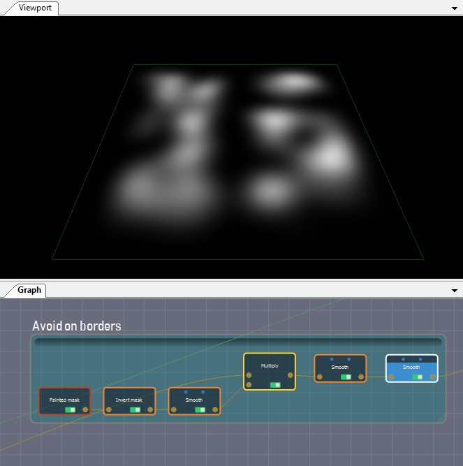This screenshot has width=463, height=466.
Task: Toggle the switch on the blue selected Smooth node
Action: click(x=418, y=377)
